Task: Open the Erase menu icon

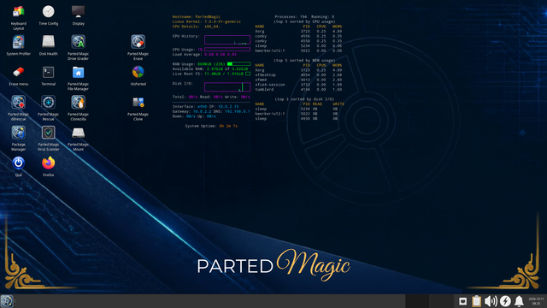Action: tap(19, 72)
